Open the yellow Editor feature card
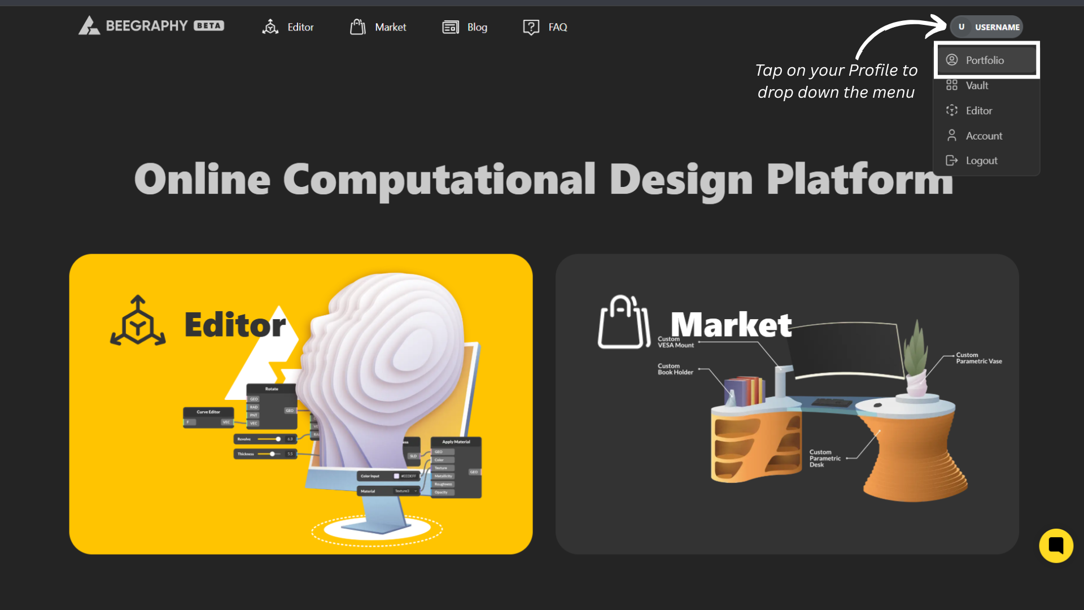 [x=300, y=404]
